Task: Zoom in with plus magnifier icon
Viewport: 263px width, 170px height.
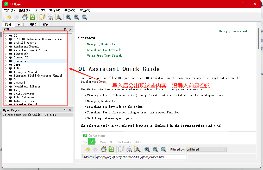Action: [68, 17]
